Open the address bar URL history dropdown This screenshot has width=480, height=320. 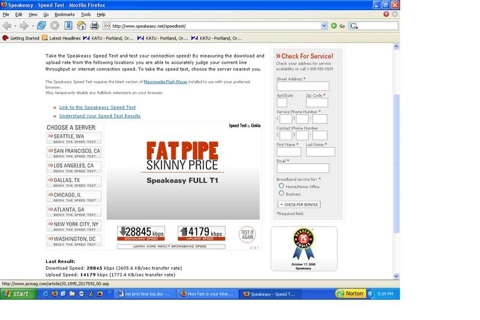point(324,26)
